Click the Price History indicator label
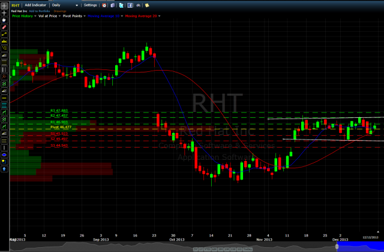 23,16
